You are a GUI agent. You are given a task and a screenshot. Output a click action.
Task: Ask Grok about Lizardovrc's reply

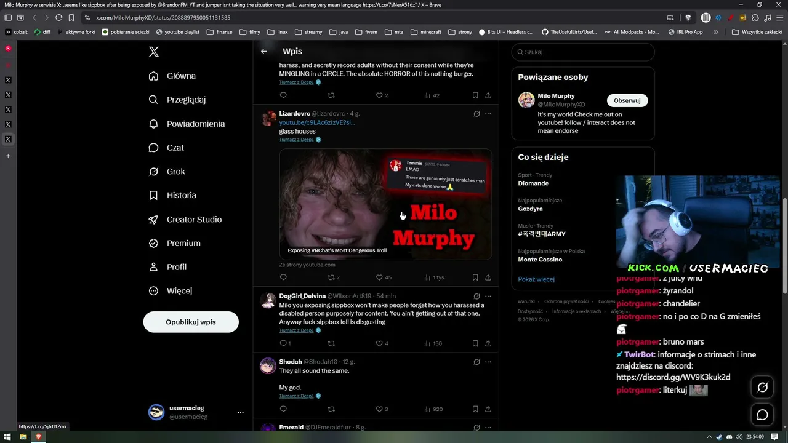coord(476,114)
